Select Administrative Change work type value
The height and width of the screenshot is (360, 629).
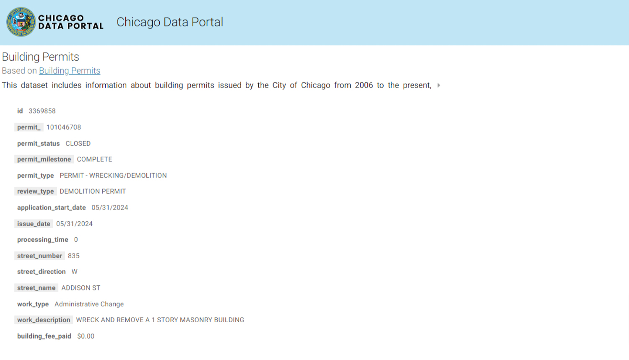click(x=89, y=304)
